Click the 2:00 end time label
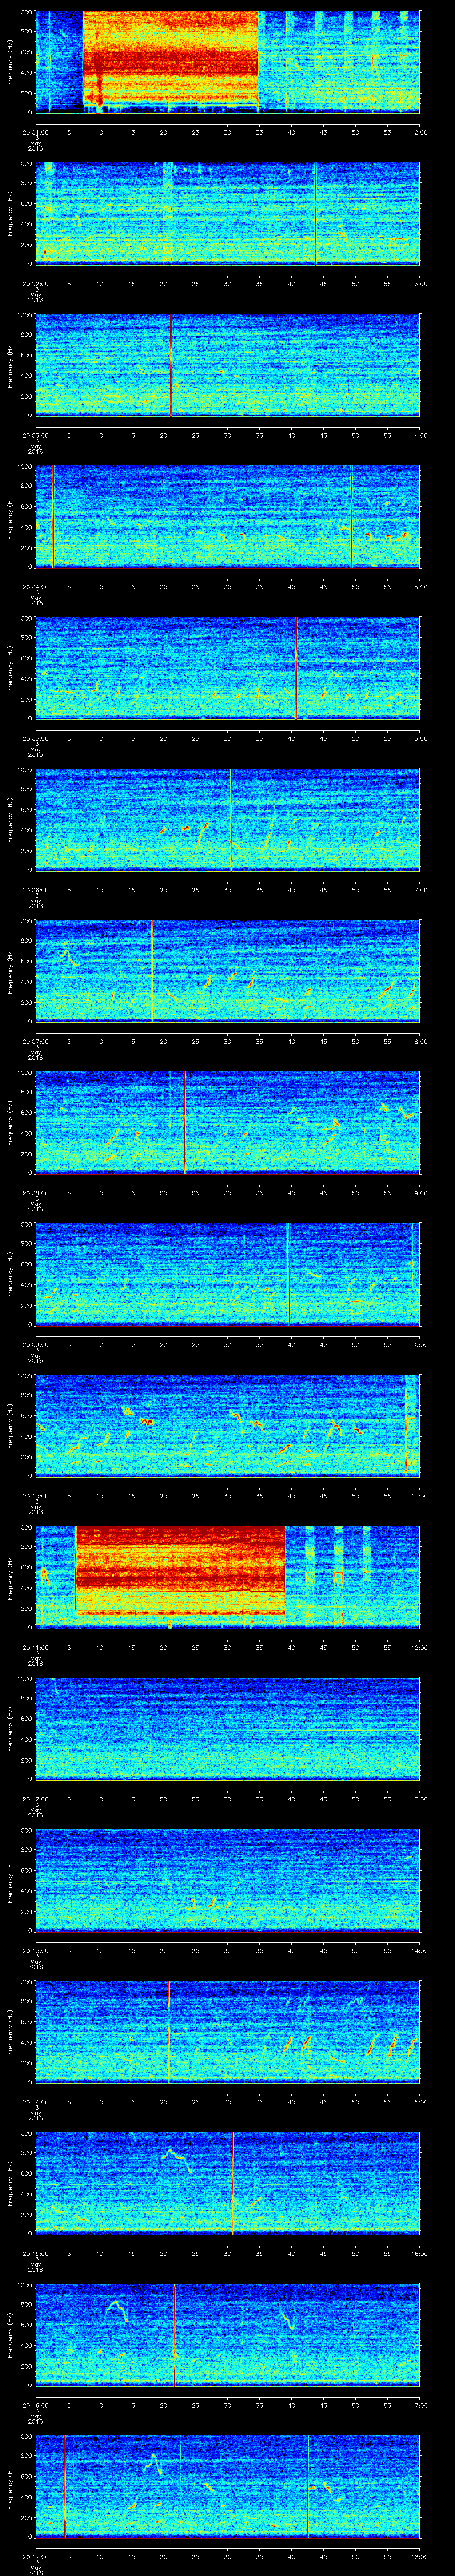The height and width of the screenshot is (2576, 455). click(420, 131)
